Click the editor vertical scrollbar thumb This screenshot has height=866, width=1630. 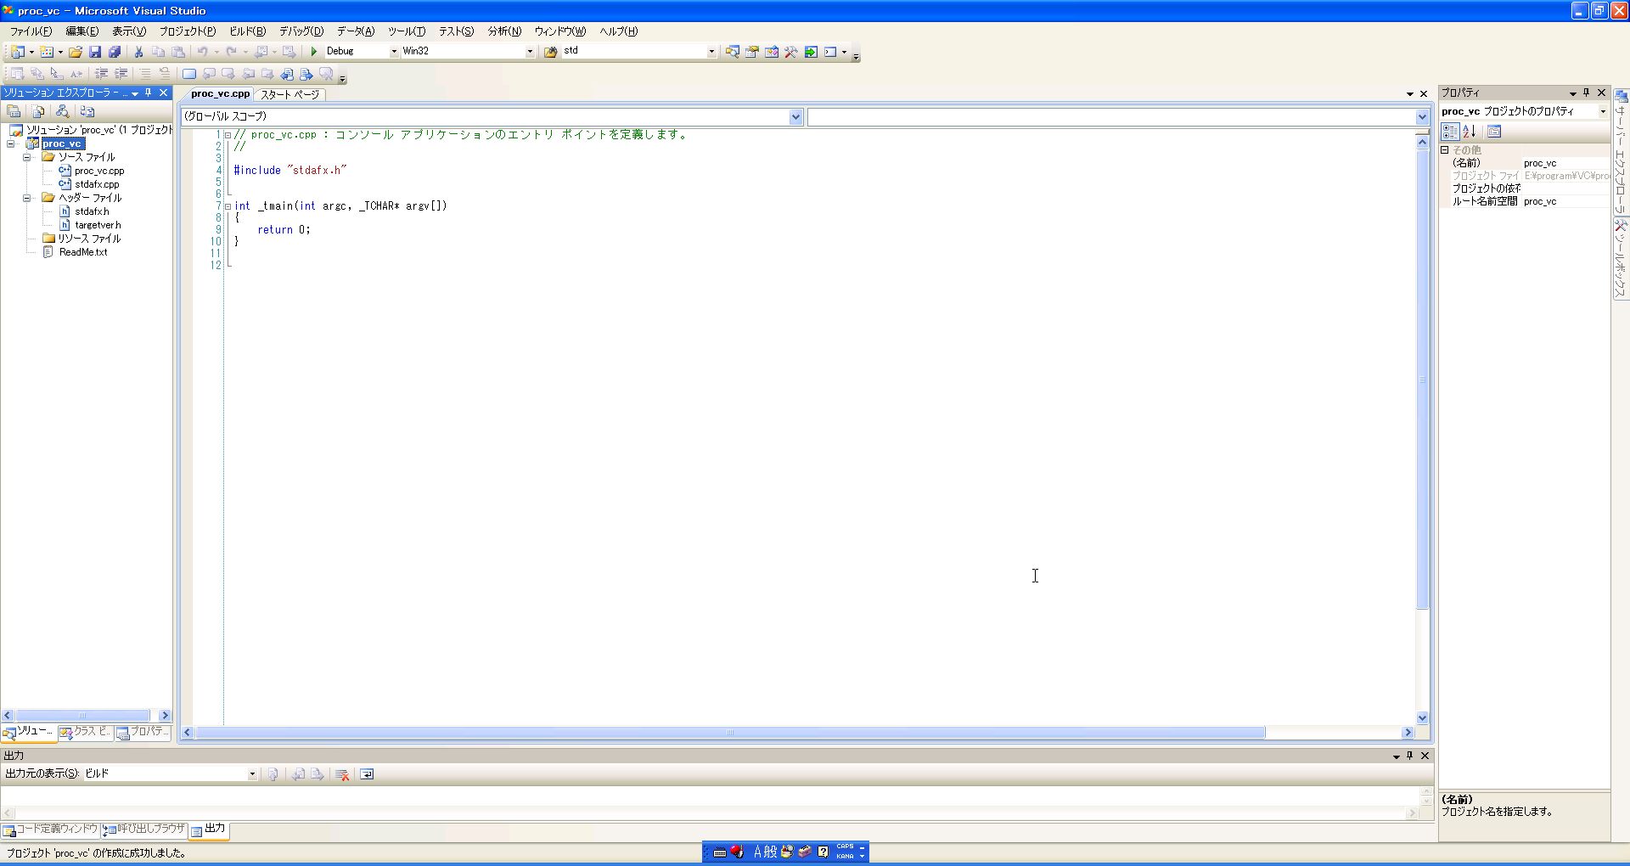(1423, 380)
